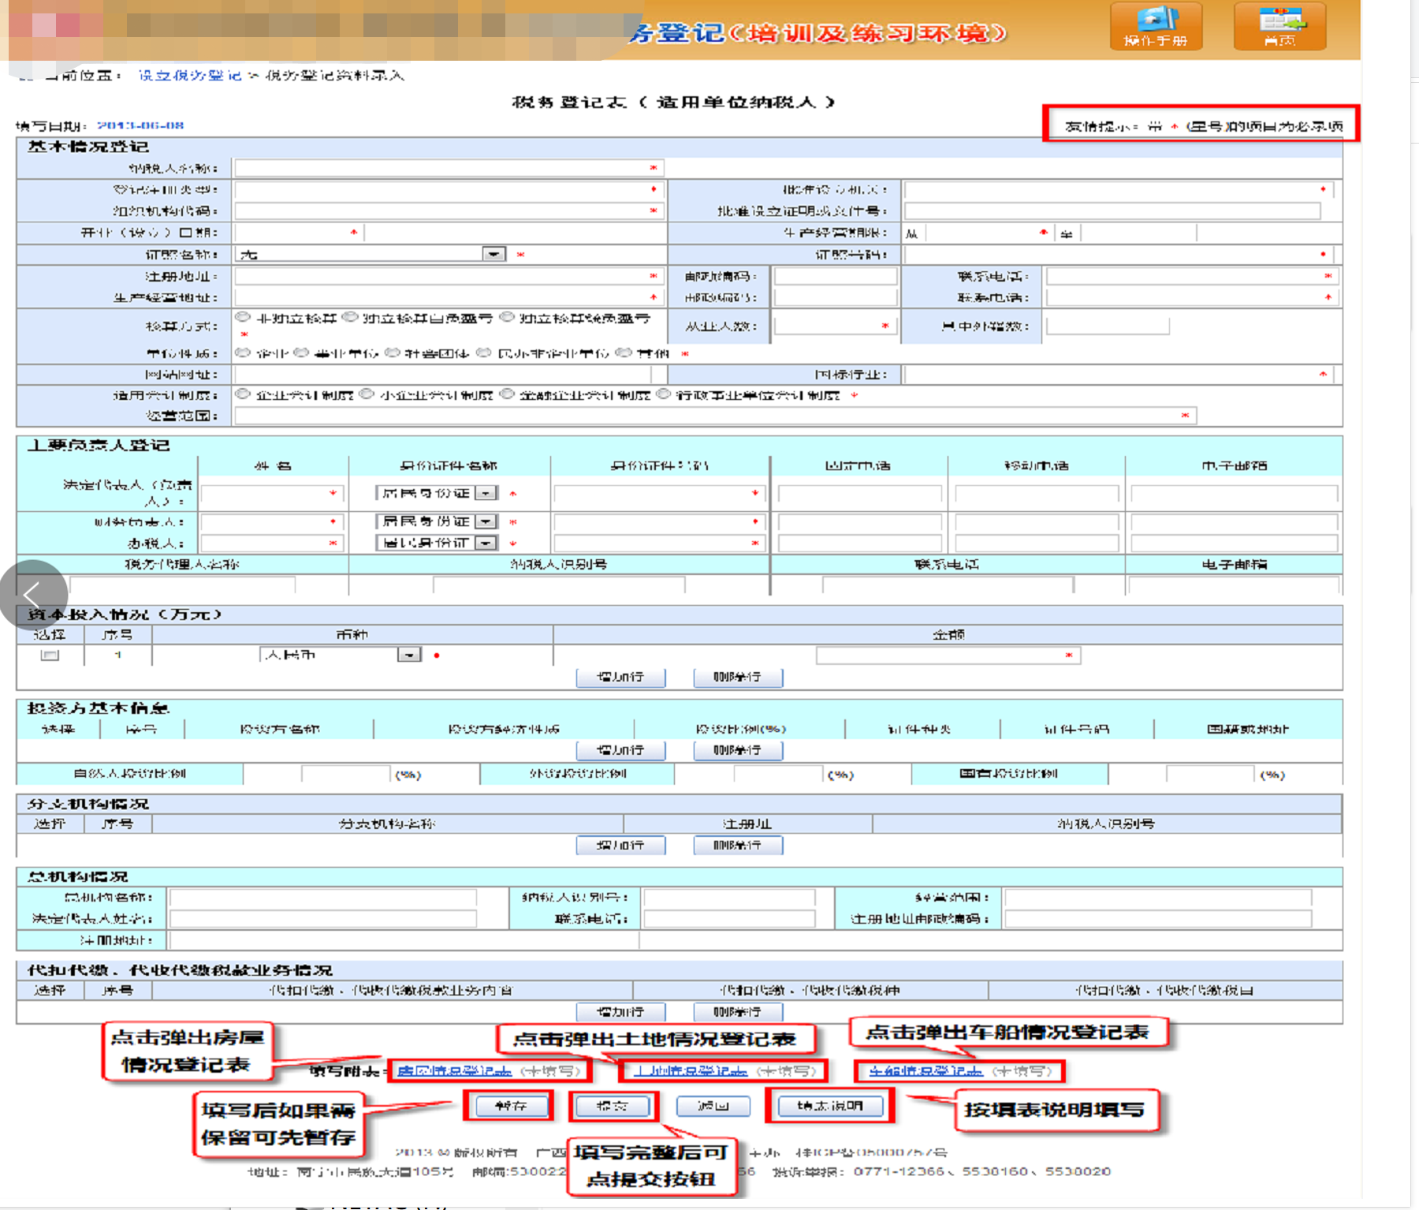Click the 证照号码 input field

pyautogui.click(x=1119, y=254)
